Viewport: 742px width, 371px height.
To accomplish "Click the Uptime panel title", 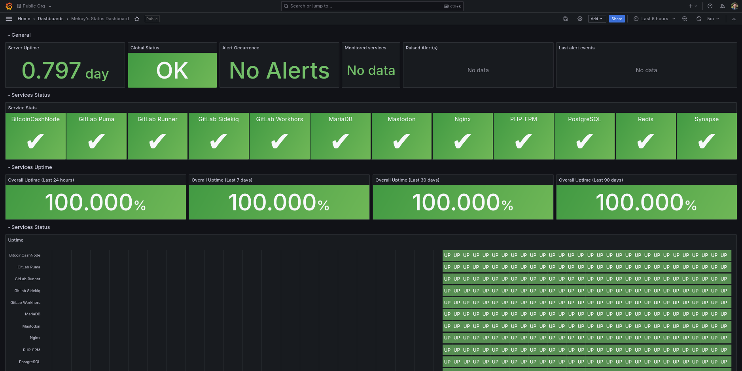I will (16, 240).
